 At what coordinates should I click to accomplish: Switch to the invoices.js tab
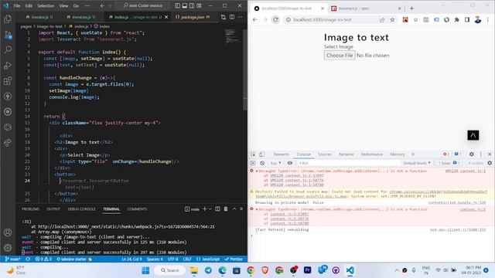(x=80, y=17)
